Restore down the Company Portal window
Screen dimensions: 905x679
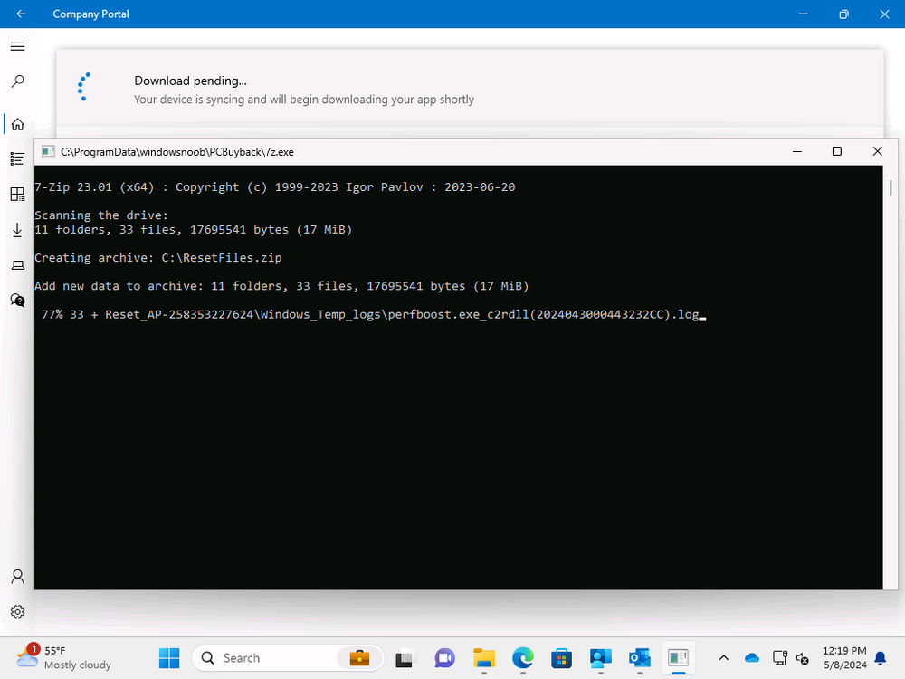tap(843, 14)
